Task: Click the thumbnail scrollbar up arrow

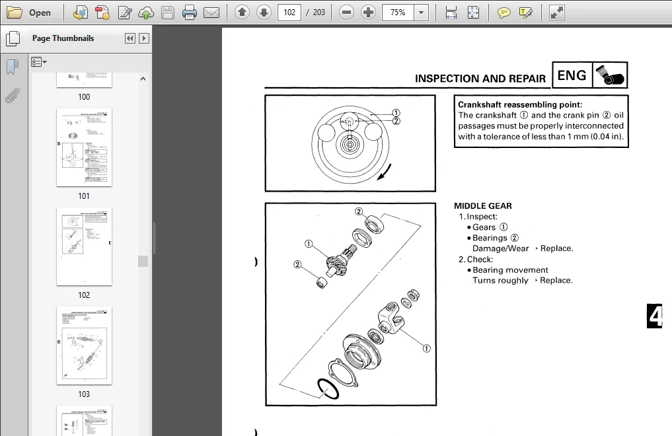Action: pos(143,79)
